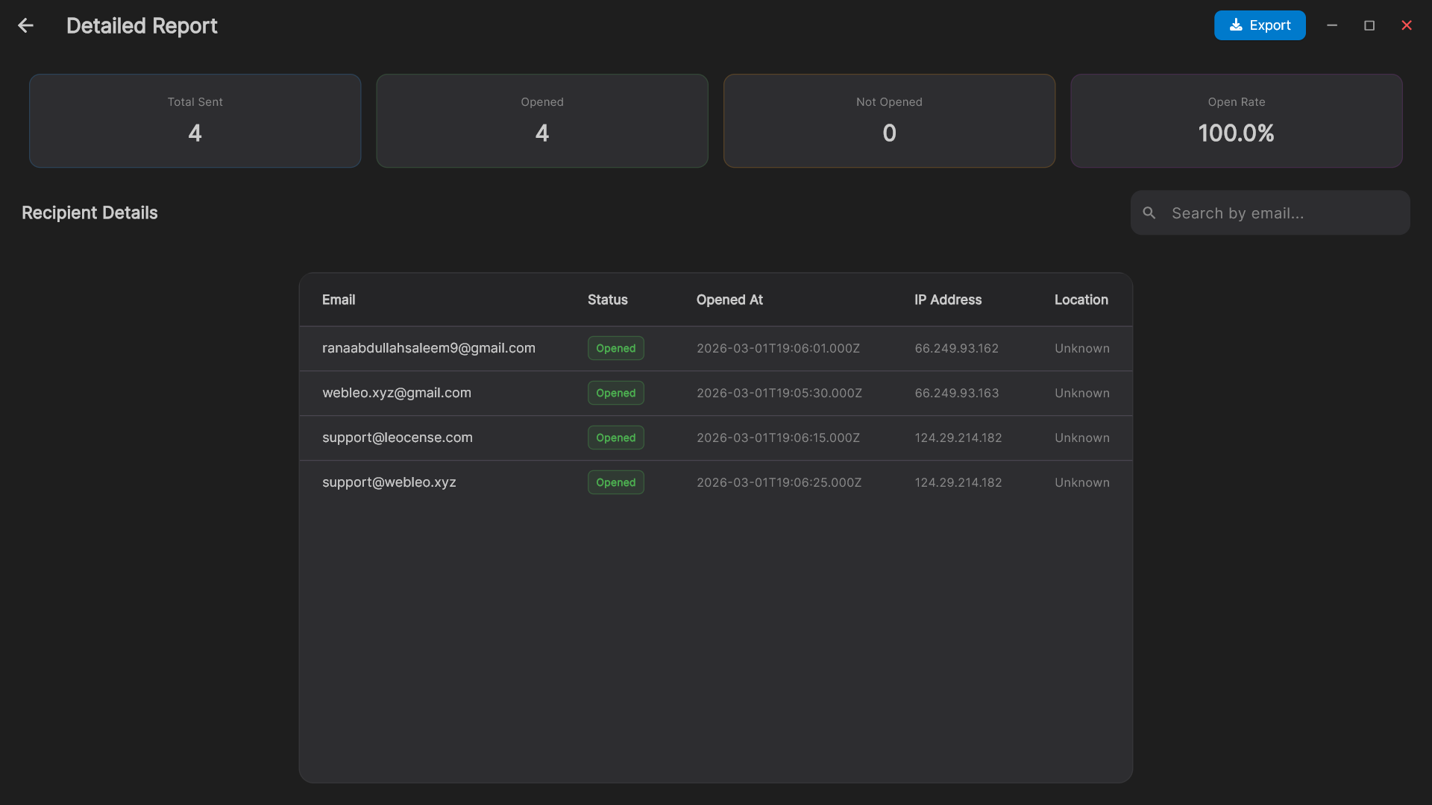This screenshot has height=805, width=1432.
Task: Select email ranaabdullahsaleem9@gmail.com
Action: tap(429, 348)
